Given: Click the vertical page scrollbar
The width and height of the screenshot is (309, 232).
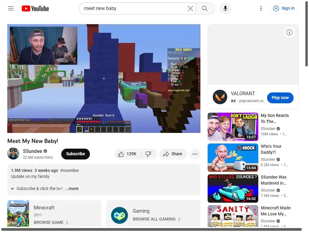Looking at the screenshot, I should tap(307, 34).
